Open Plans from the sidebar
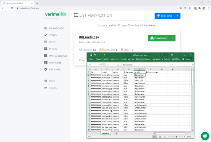The width and height of the screenshot is (211, 142). click(x=51, y=49)
